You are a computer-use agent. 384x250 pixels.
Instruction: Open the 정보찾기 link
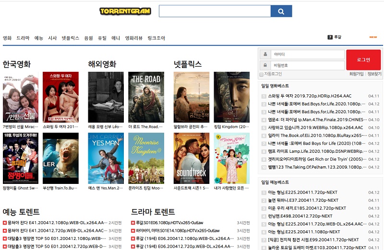tap(374, 74)
